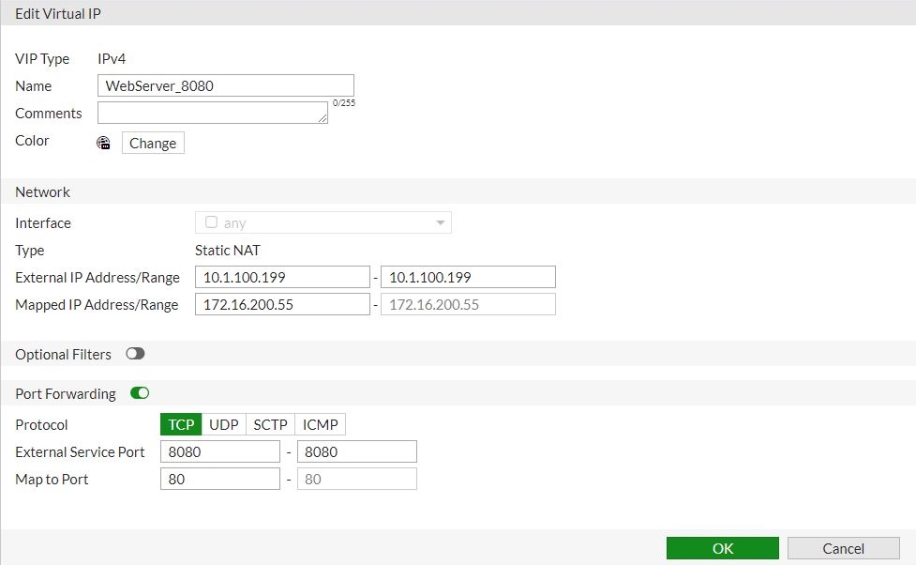This screenshot has height=565, width=916.
Task: Open the Interface combo box
Action: (323, 222)
